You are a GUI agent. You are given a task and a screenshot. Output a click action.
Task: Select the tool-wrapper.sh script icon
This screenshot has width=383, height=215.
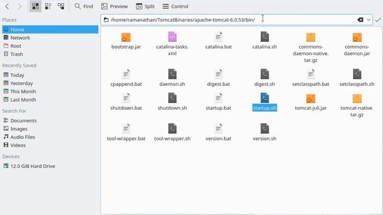tap(172, 129)
